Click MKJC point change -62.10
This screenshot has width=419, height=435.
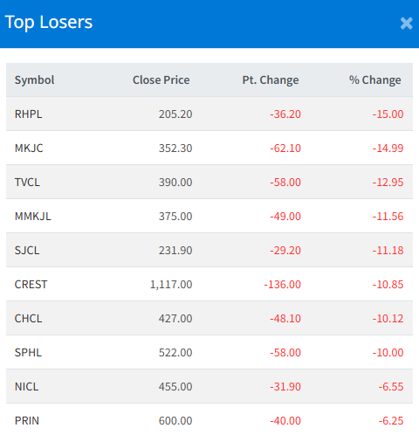point(285,148)
